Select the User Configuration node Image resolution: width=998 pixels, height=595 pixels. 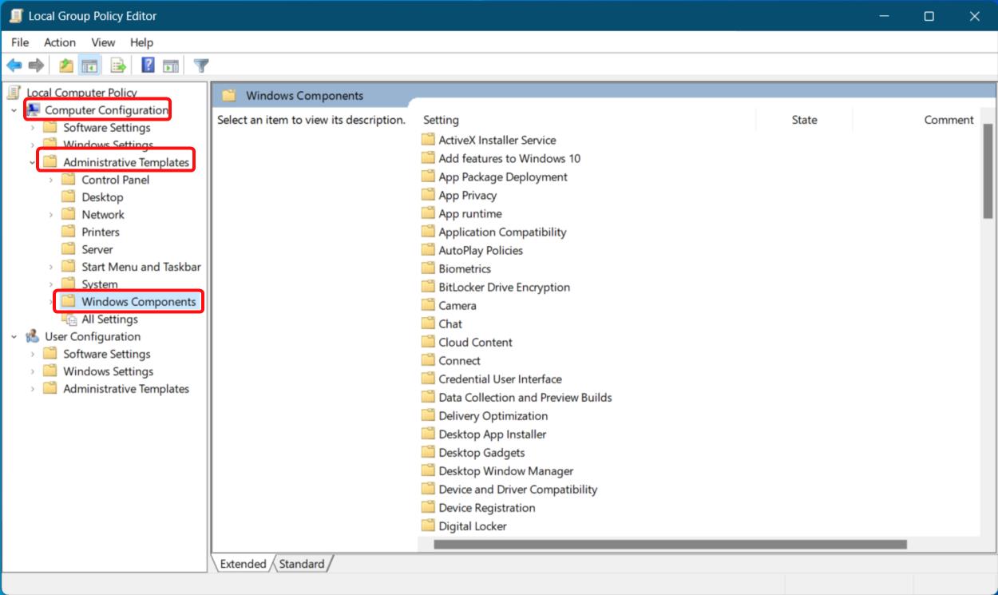click(x=93, y=336)
